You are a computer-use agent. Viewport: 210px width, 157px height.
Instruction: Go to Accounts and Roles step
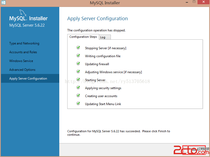(23, 52)
